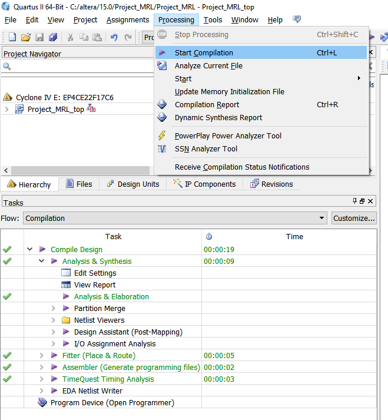Expand Design Assistant (Post-Mapping) task
This screenshot has height=420, width=388.
click(x=54, y=332)
